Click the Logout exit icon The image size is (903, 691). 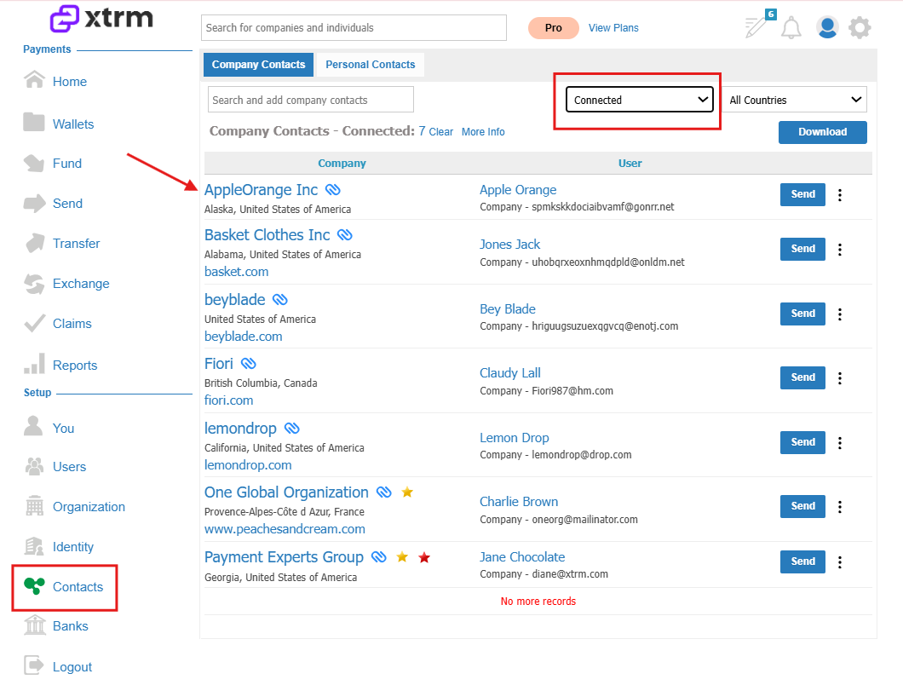point(34,665)
